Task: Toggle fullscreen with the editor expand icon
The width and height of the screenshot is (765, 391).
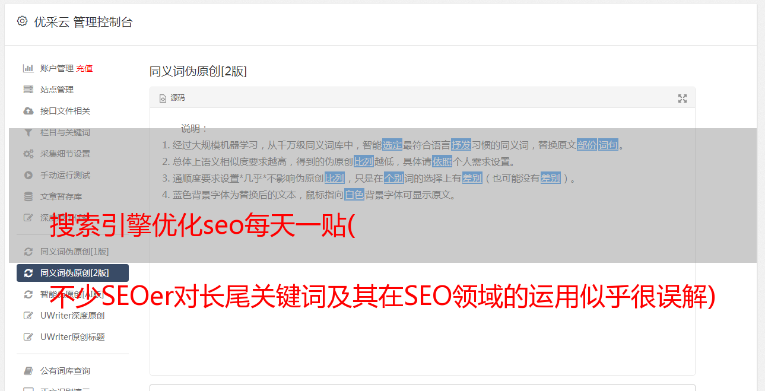Action: click(x=683, y=98)
